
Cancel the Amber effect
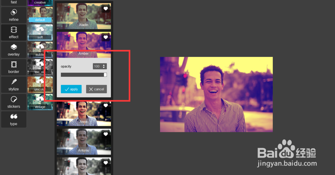click(x=96, y=89)
